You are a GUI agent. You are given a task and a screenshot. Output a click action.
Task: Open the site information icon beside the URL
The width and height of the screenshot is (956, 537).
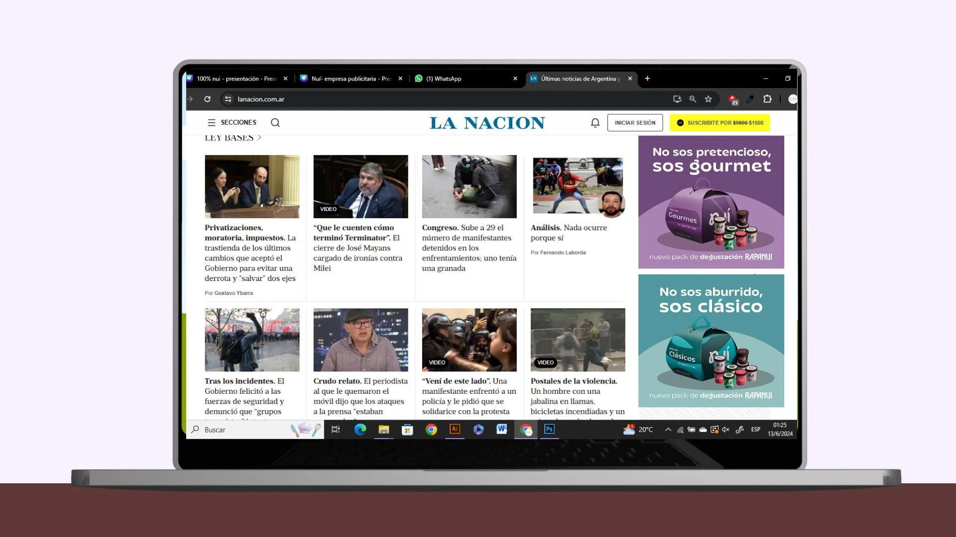coord(228,99)
